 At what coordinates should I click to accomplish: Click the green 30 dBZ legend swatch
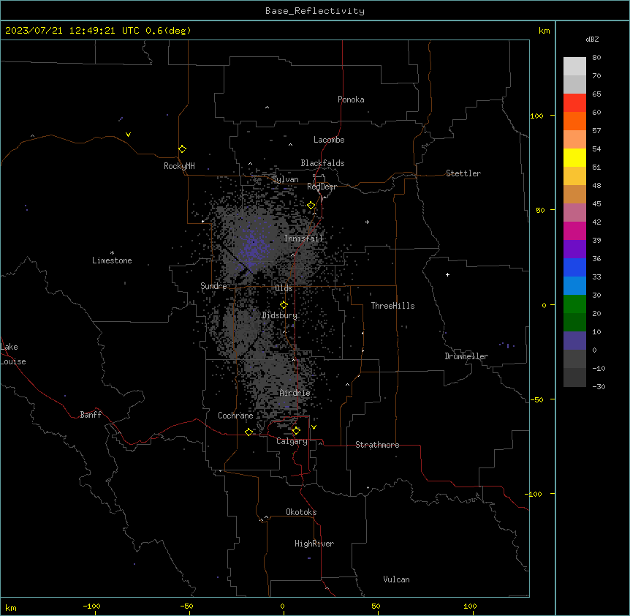pyautogui.click(x=574, y=304)
